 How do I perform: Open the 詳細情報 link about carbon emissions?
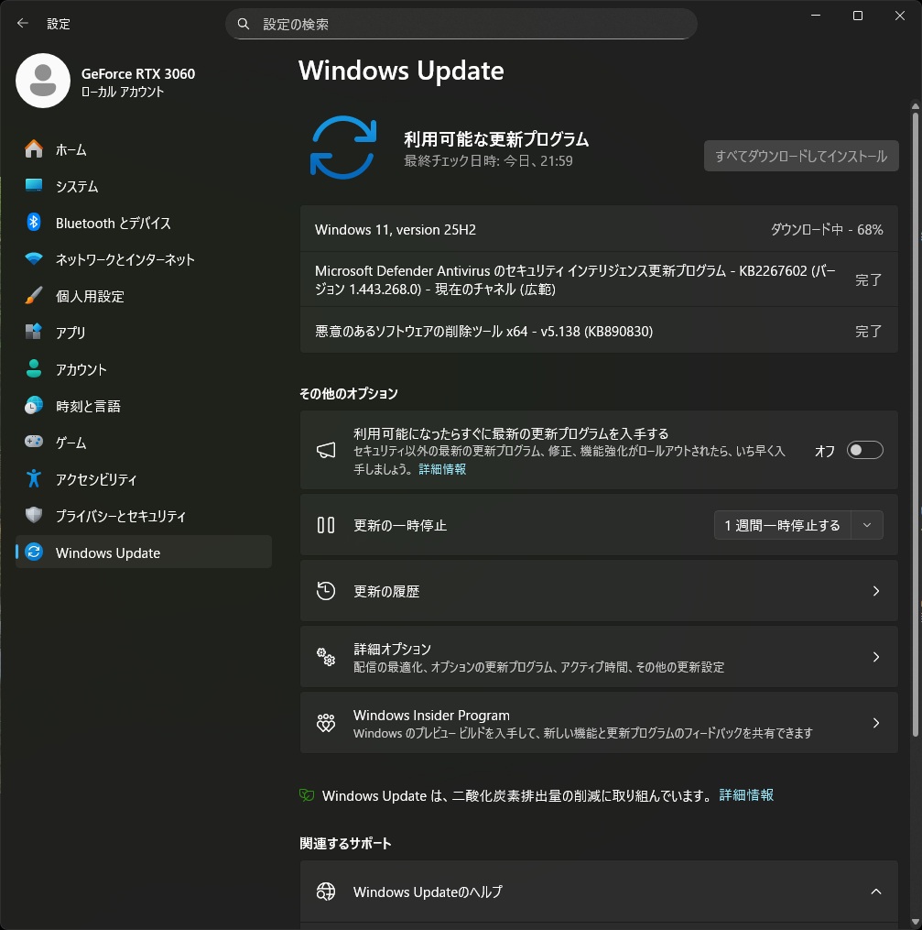click(746, 795)
